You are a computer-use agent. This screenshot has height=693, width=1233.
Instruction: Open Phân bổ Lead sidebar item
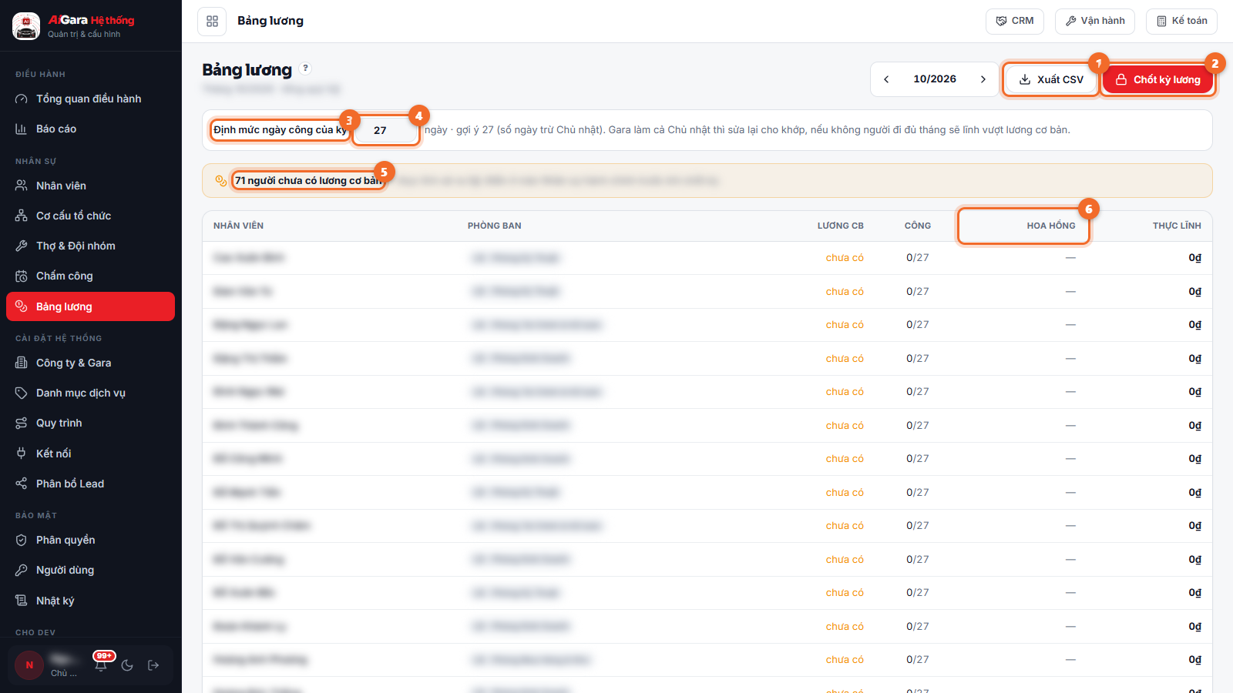pyautogui.click(x=90, y=484)
